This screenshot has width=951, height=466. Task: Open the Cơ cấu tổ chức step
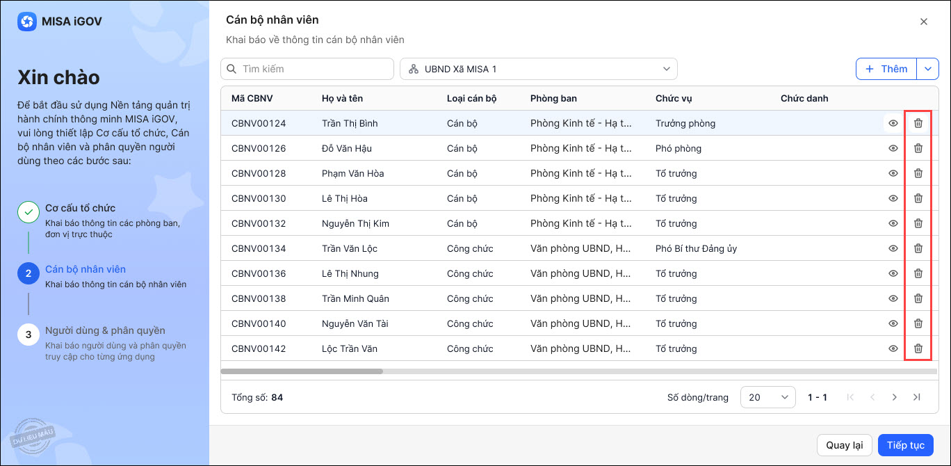click(x=80, y=208)
